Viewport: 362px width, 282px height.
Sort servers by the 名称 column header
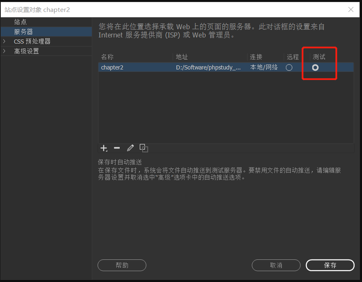pyautogui.click(x=107, y=56)
